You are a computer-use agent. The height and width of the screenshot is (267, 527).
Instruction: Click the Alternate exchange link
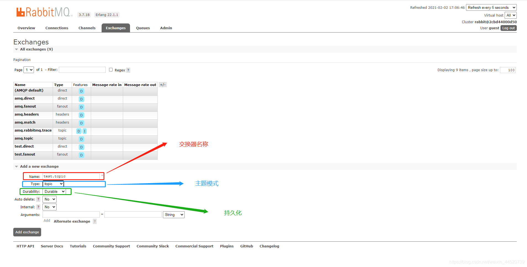pos(72,221)
